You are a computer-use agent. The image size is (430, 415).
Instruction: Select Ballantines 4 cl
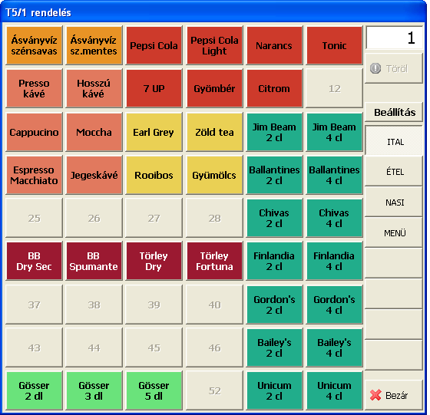[x=334, y=175]
